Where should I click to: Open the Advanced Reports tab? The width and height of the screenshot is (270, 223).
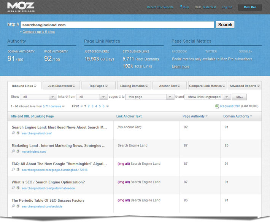pos(245,86)
